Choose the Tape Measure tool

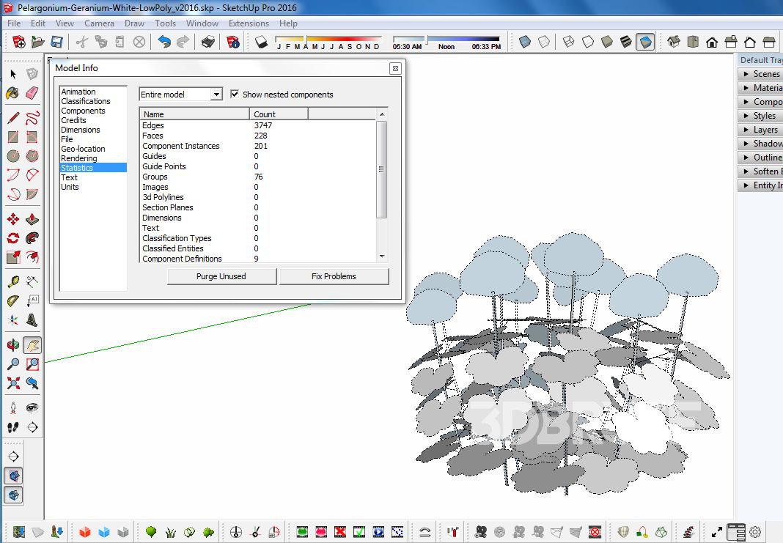[13, 281]
